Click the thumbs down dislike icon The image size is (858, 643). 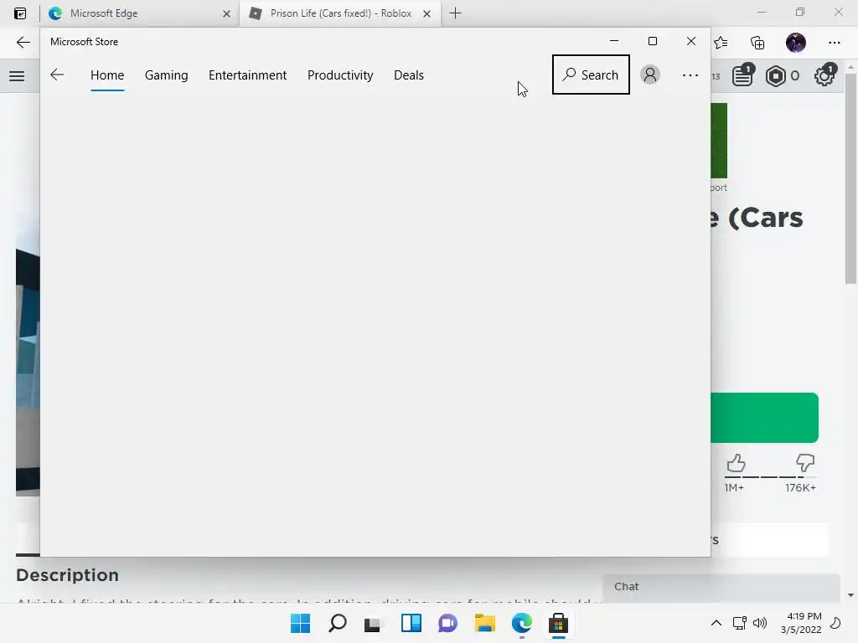click(x=805, y=463)
